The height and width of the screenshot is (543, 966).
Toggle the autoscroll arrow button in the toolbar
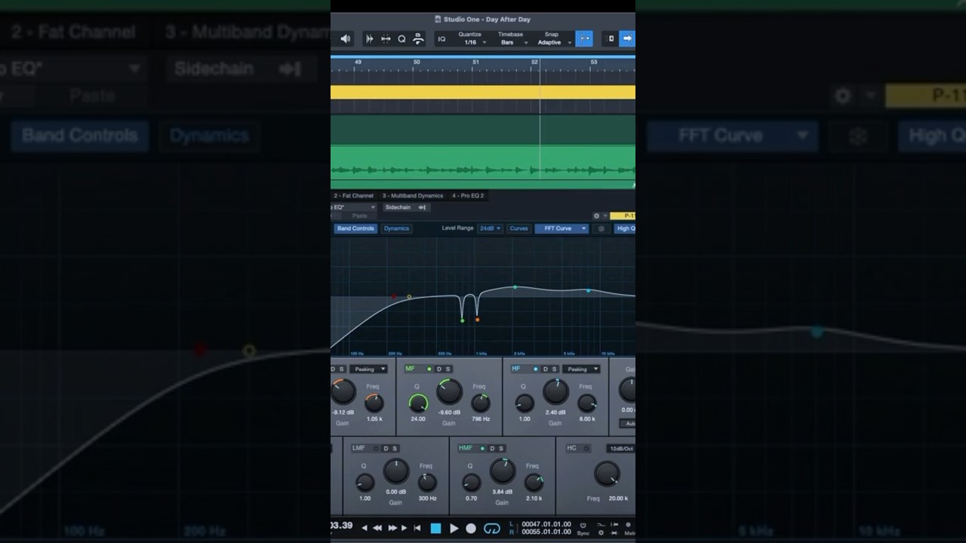pyautogui.click(x=627, y=38)
